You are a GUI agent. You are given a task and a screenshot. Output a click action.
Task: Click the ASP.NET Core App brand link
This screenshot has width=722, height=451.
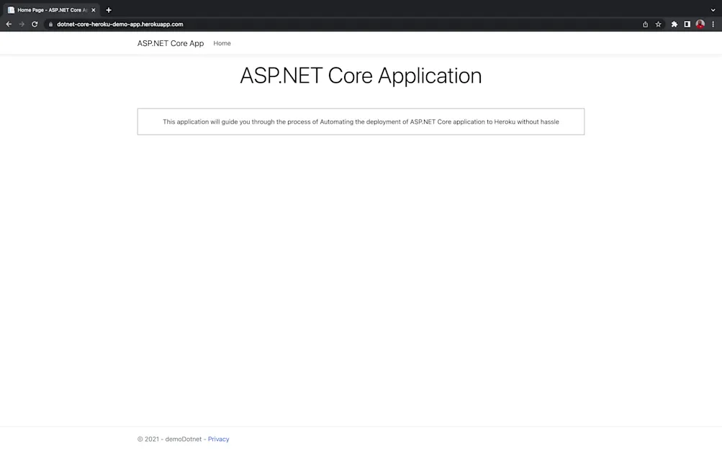[171, 43]
